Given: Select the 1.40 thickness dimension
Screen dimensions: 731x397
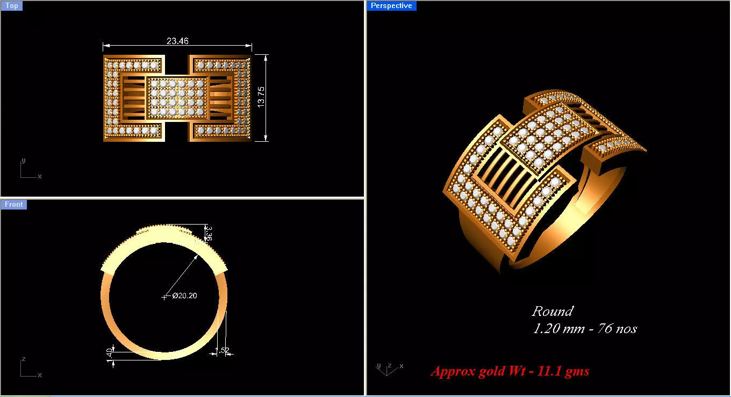Looking at the screenshot, I should coord(110,355).
